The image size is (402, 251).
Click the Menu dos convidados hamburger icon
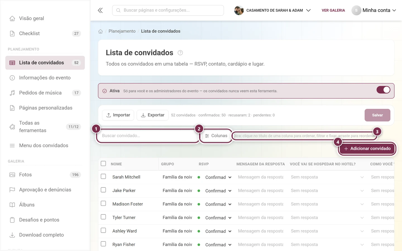click(x=12, y=146)
